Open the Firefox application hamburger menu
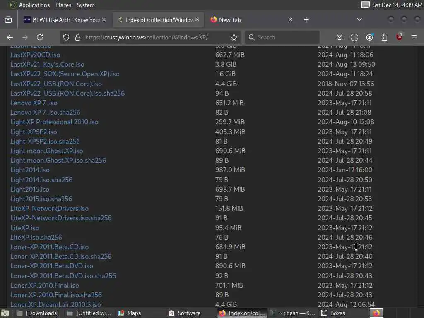 click(414, 37)
